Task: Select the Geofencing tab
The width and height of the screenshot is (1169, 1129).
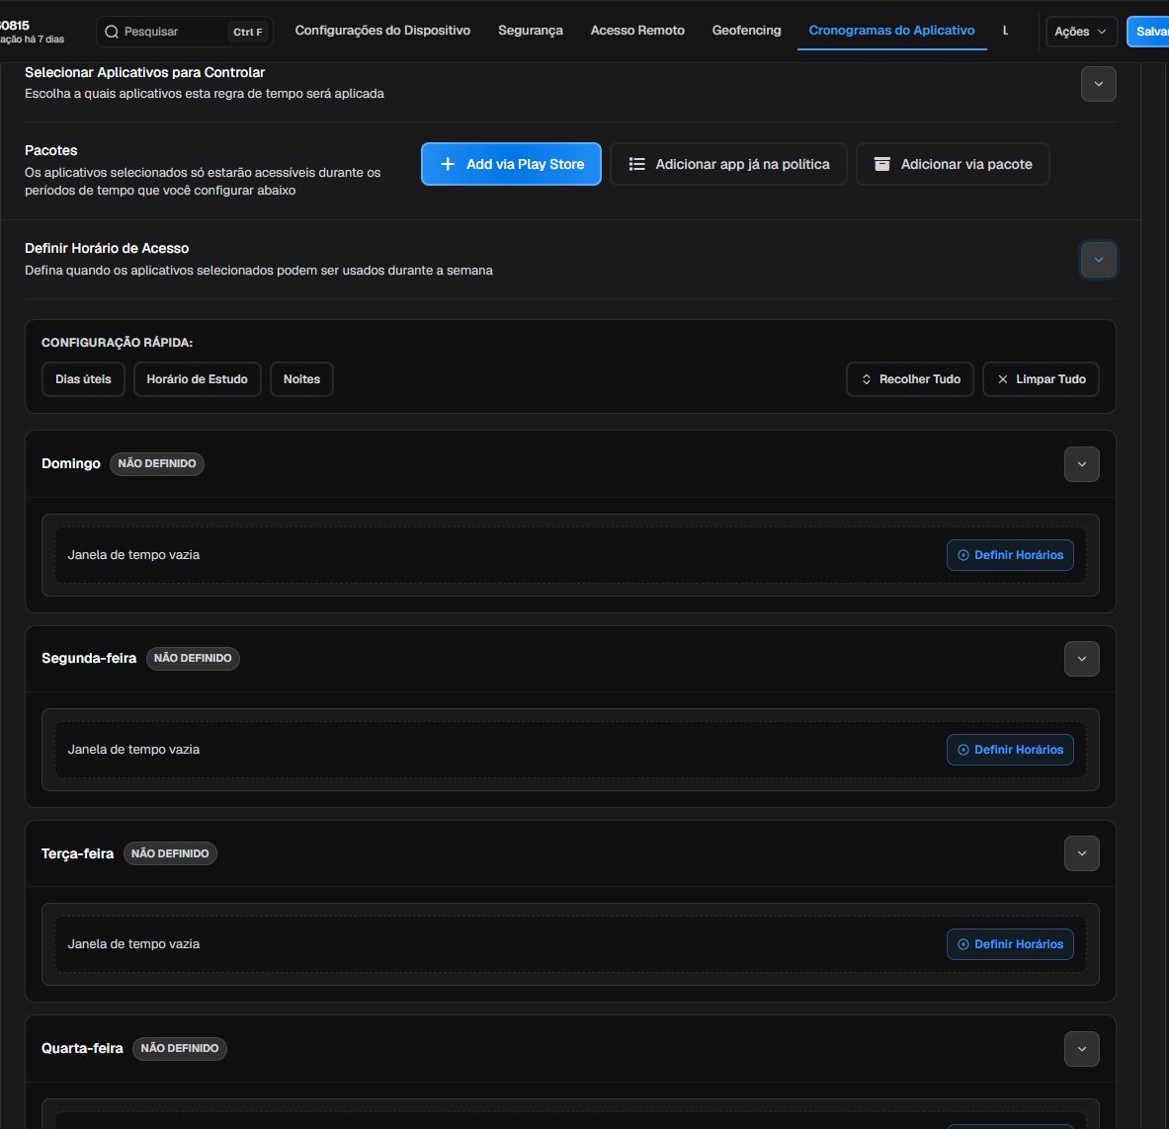Action: pyautogui.click(x=746, y=31)
